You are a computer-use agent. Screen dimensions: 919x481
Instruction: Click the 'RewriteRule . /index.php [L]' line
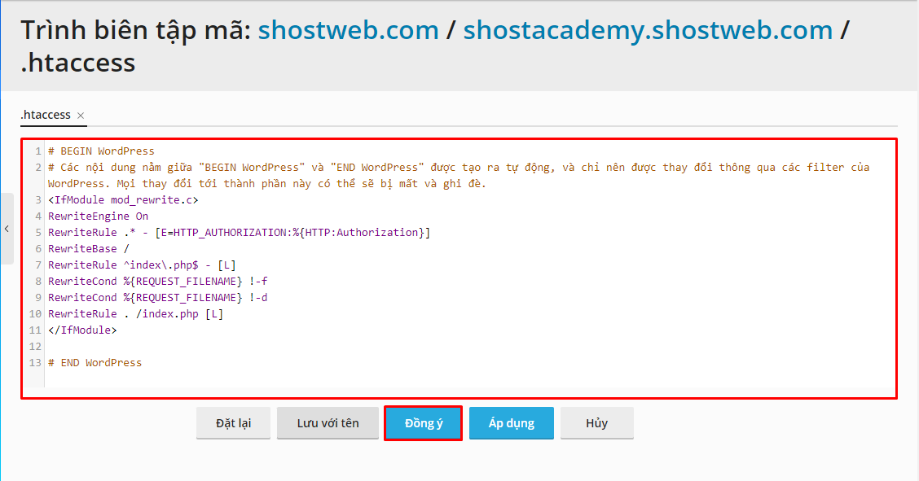tap(135, 314)
